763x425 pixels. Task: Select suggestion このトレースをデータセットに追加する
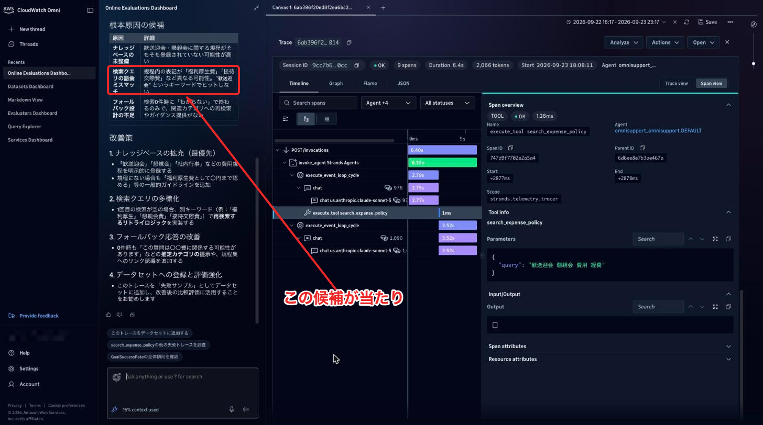(x=149, y=333)
